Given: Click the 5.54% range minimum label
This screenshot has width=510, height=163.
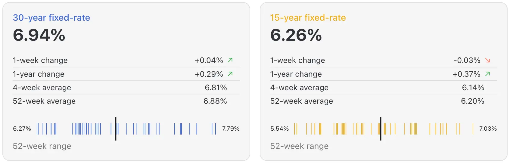Looking at the screenshot, I should 279,129.
